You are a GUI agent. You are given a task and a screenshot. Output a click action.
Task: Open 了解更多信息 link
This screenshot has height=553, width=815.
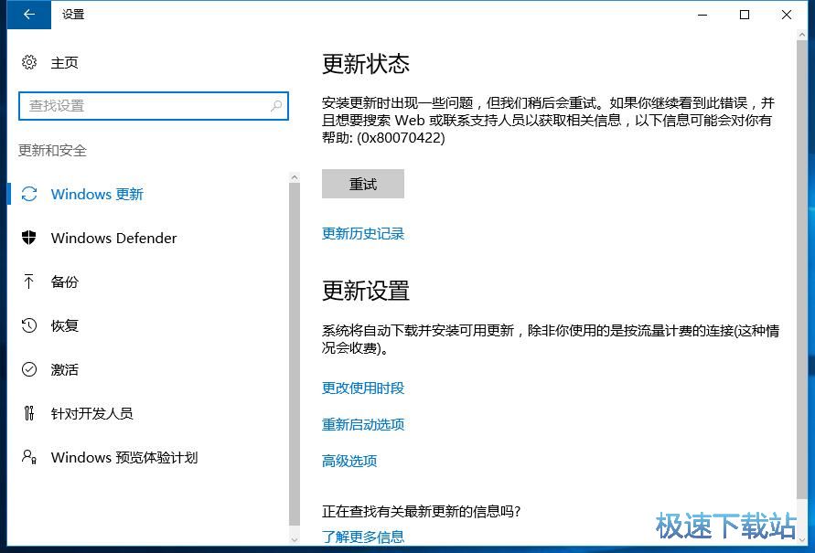363,537
